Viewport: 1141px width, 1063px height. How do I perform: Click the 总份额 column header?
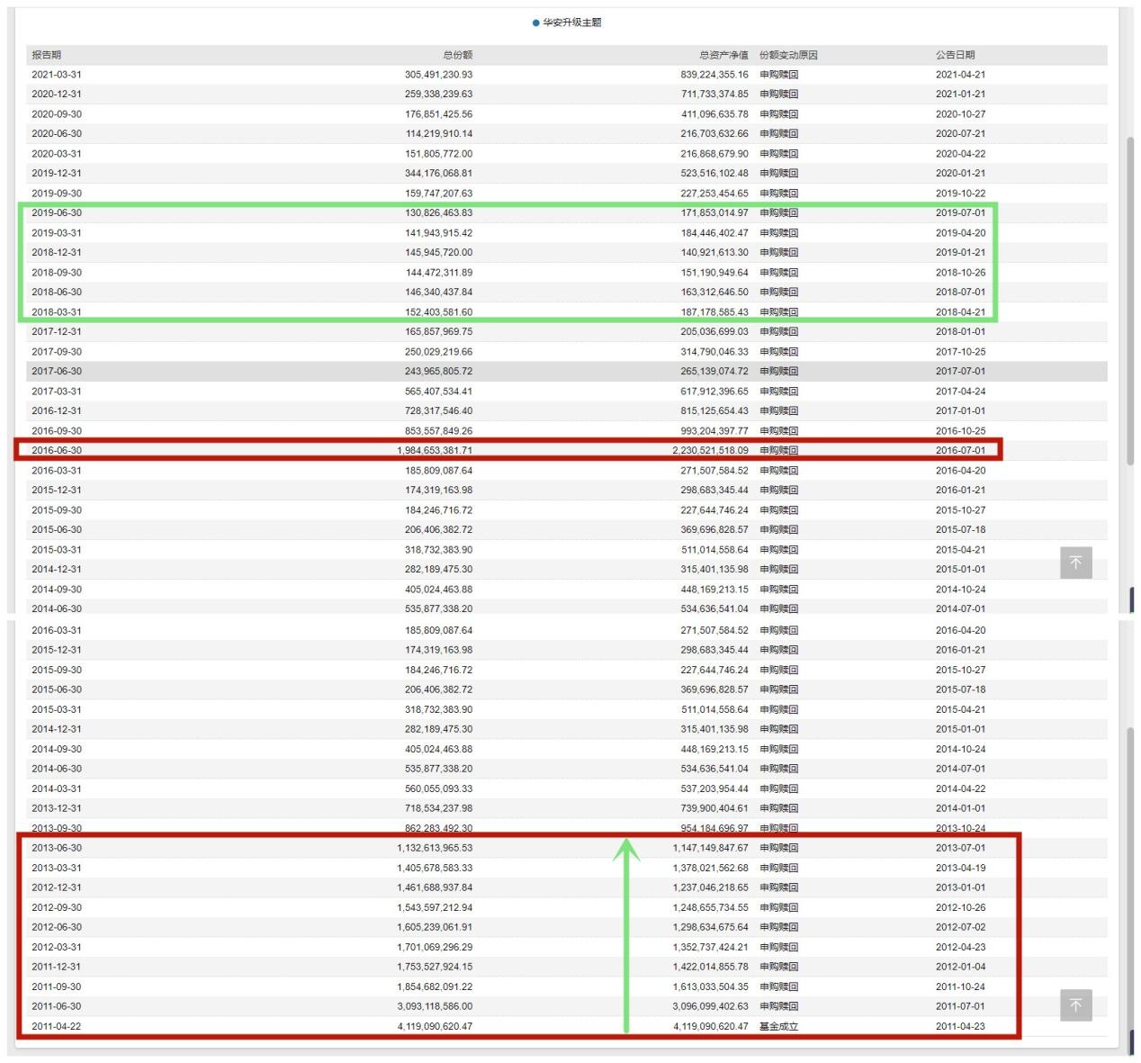click(x=457, y=55)
